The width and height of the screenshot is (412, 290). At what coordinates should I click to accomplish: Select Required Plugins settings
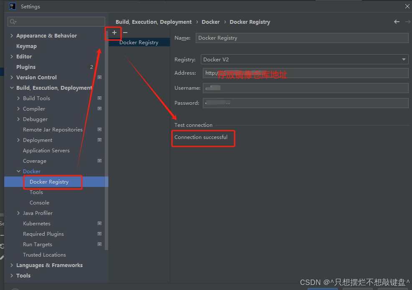point(43,234)
